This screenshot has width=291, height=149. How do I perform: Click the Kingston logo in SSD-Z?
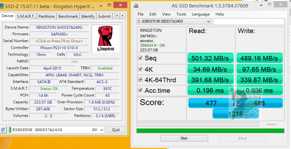(x=106, y=39)
